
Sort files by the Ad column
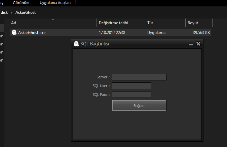pos(13,23)
